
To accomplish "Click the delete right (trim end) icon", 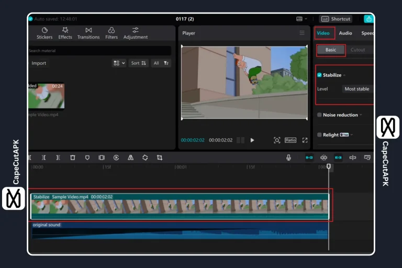I will click(x=58, y=158).
